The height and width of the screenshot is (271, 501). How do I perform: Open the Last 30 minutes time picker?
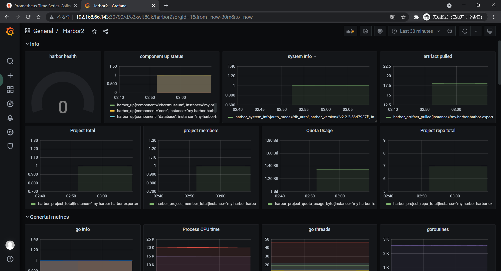416,31
